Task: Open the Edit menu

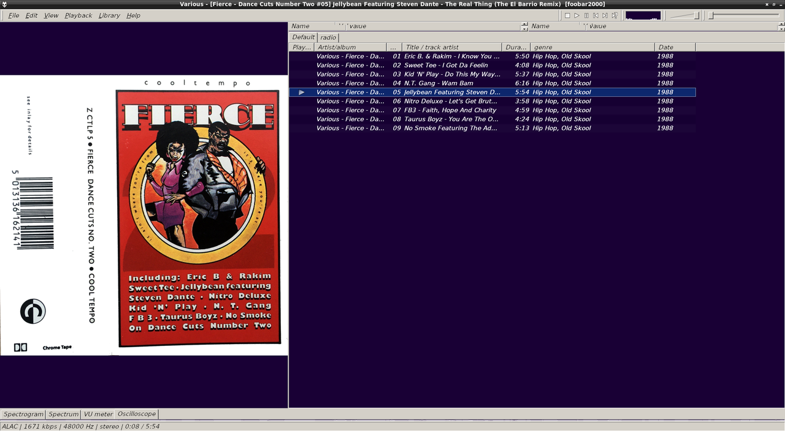Action: pyautogui.click(x=31, y=15)
